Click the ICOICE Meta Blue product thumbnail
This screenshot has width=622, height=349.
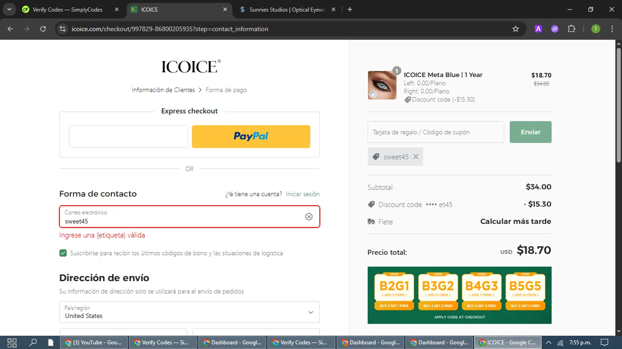(x=382, y=85)
